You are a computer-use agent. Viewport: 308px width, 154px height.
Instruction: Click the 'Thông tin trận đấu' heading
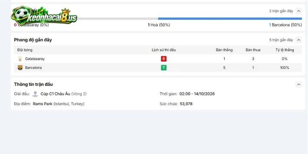[x=33, y=84]
